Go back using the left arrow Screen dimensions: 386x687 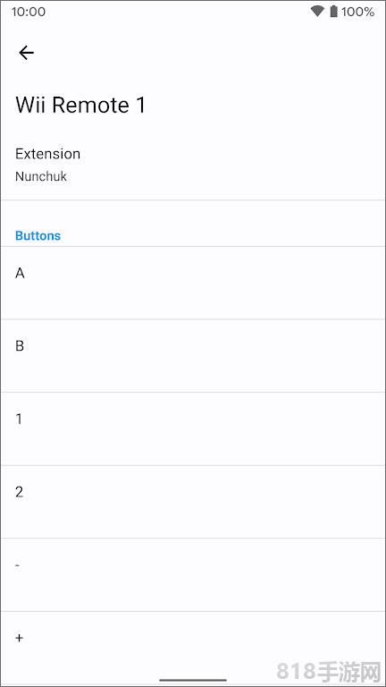click(x=26, y=53)
